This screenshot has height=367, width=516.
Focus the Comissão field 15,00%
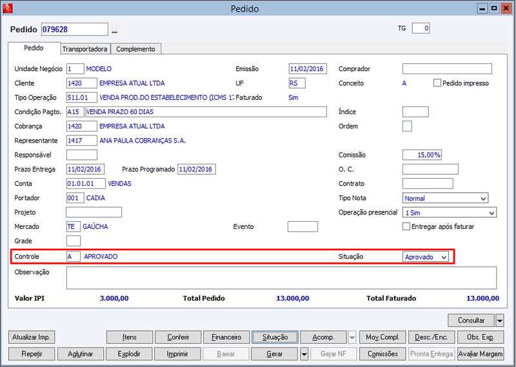click(x=422, y=155)
